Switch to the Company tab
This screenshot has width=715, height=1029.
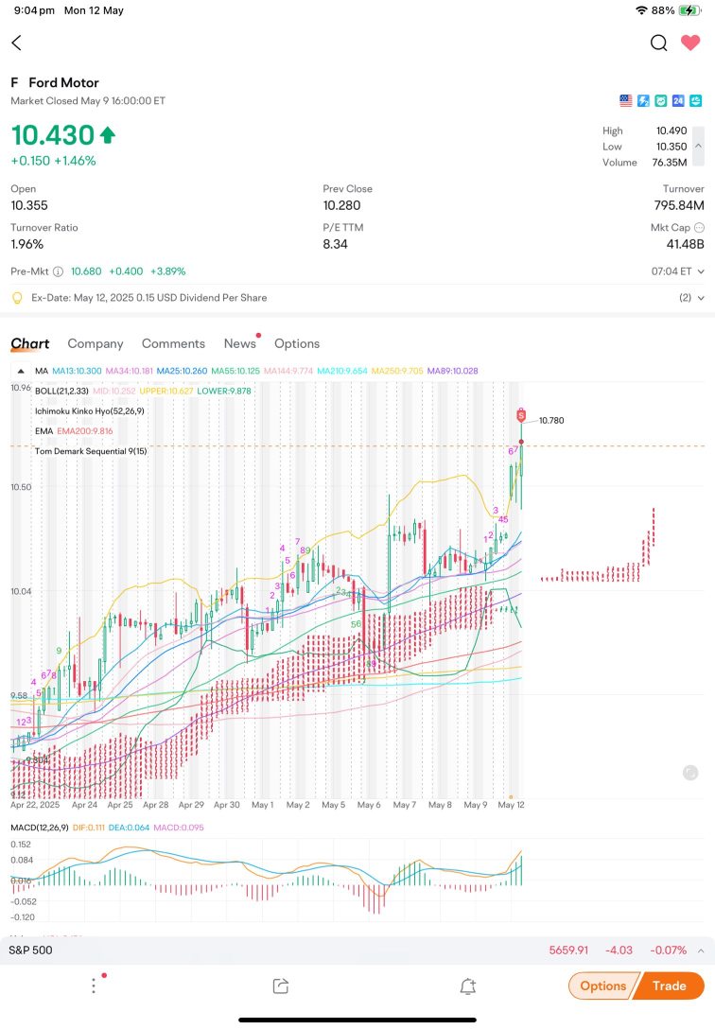pos(96,344)
